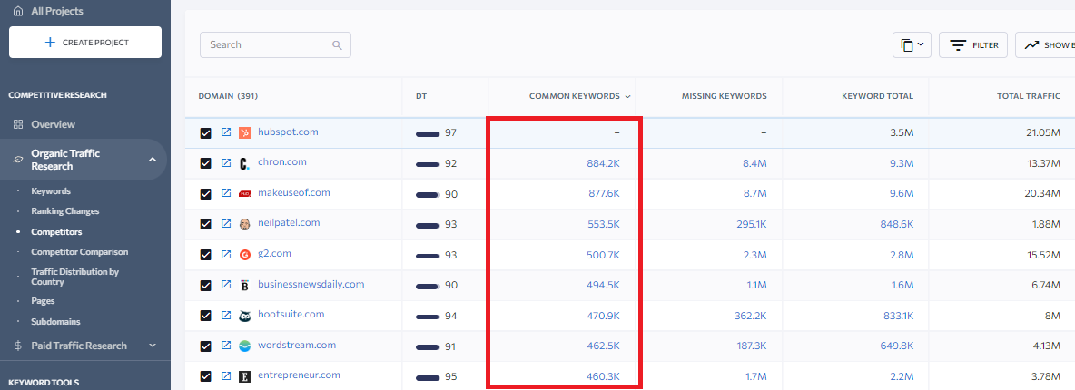Click the g2.com favicon
The image size is (1075, 390).
[245, 255]
